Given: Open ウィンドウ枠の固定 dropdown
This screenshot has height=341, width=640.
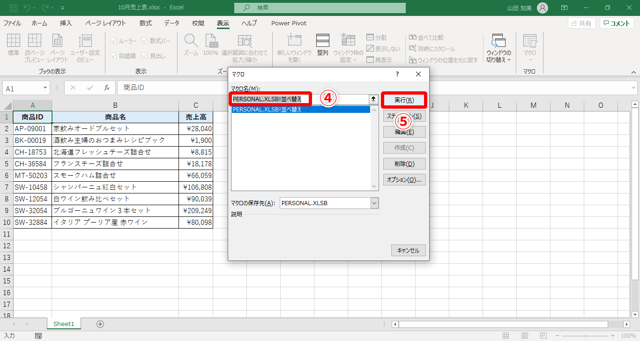Looking at the screenshot, I should point(348,48).
